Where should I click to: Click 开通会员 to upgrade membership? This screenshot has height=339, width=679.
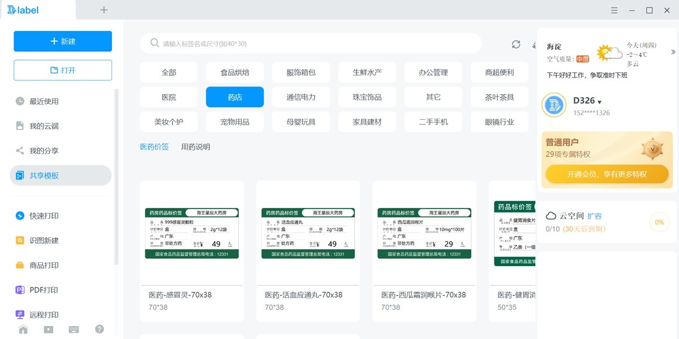tap(607, 174)
